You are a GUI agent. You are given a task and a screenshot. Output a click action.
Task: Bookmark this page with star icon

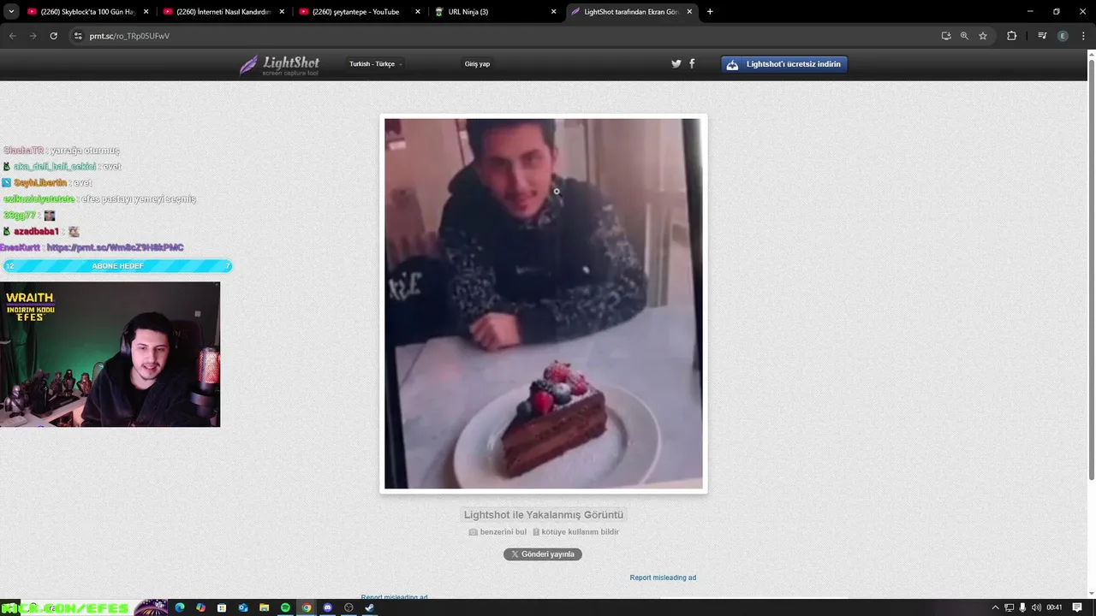[983, 36]
